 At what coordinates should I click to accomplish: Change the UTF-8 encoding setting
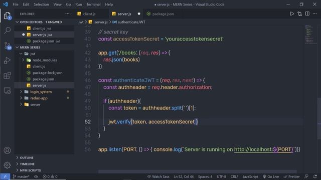(x=221, y=176)
